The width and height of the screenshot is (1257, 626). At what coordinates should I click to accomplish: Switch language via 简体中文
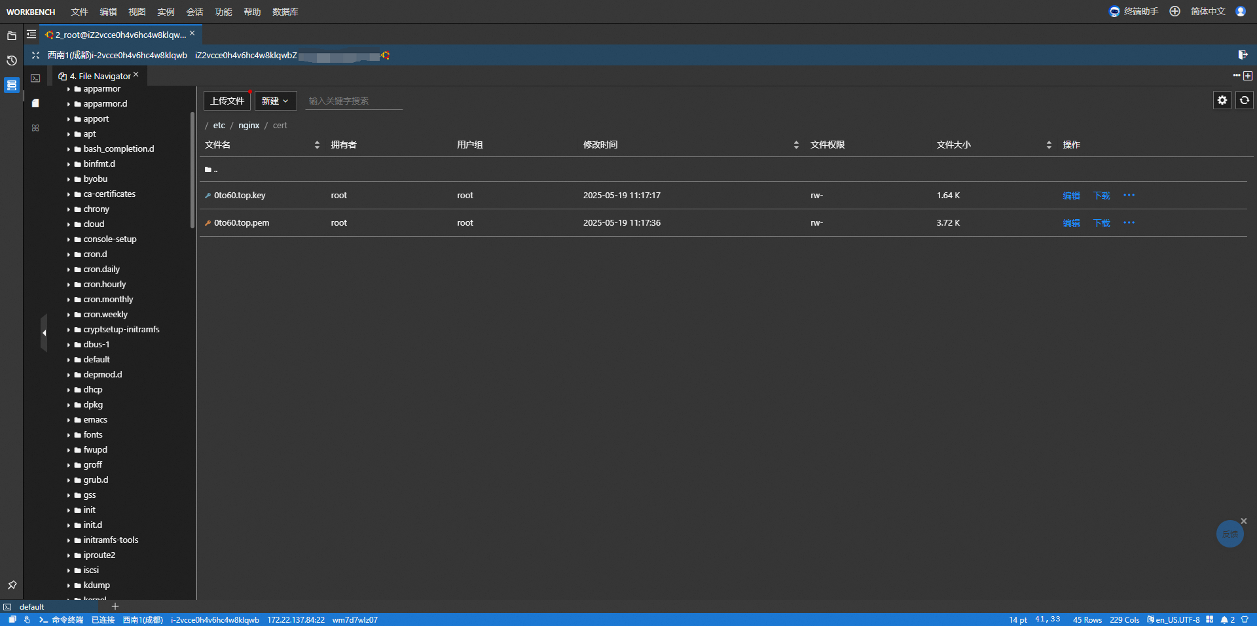[1208, 12]
